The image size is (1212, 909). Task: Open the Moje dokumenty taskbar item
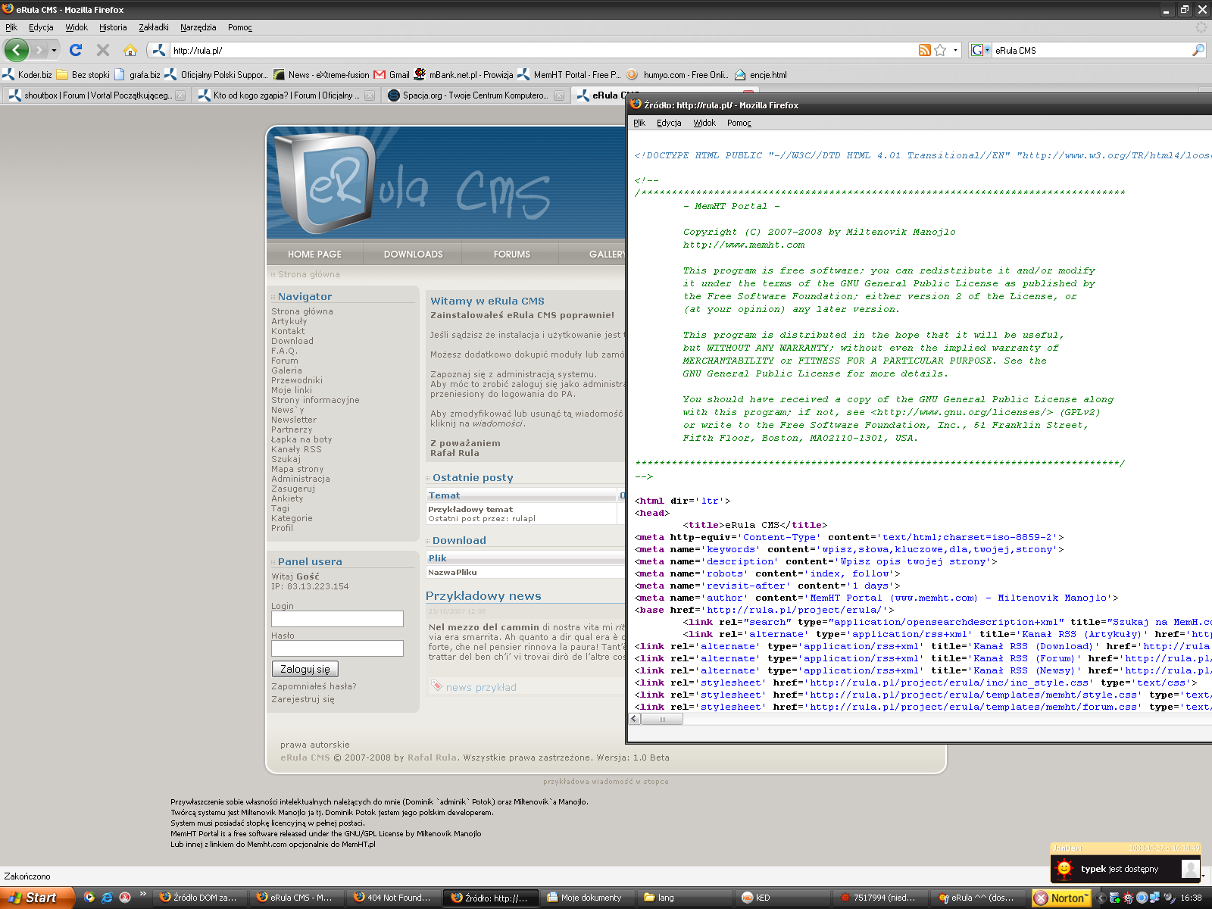point(587,898)
